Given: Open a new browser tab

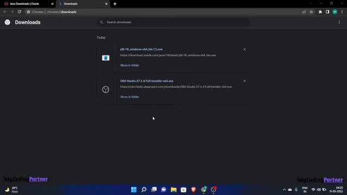Looking at the screenshot, I should 115,4.
